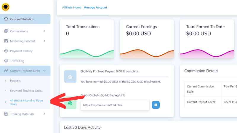Open Alternate Incoming Page Links
Viewport: 237px width, 133px height.
(26, 102)
